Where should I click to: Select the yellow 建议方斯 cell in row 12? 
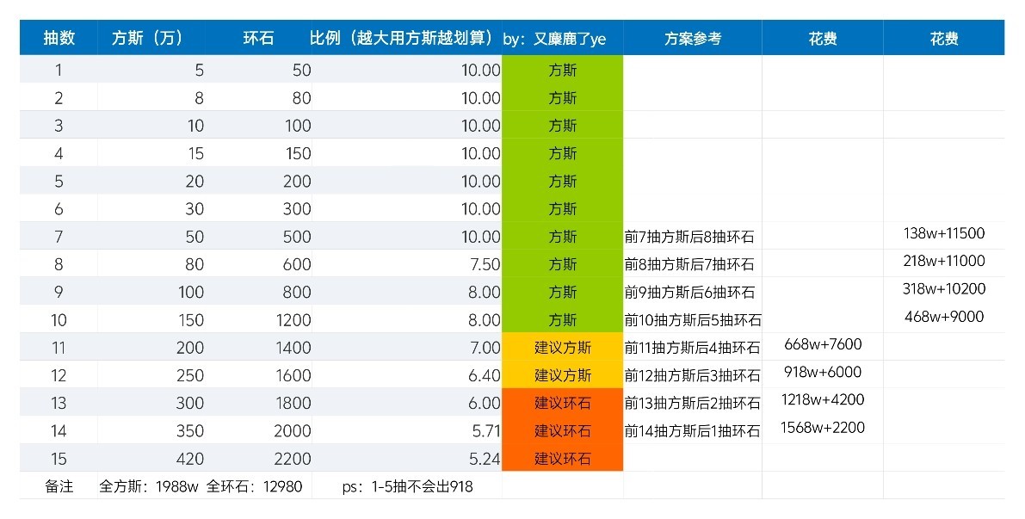562,374
